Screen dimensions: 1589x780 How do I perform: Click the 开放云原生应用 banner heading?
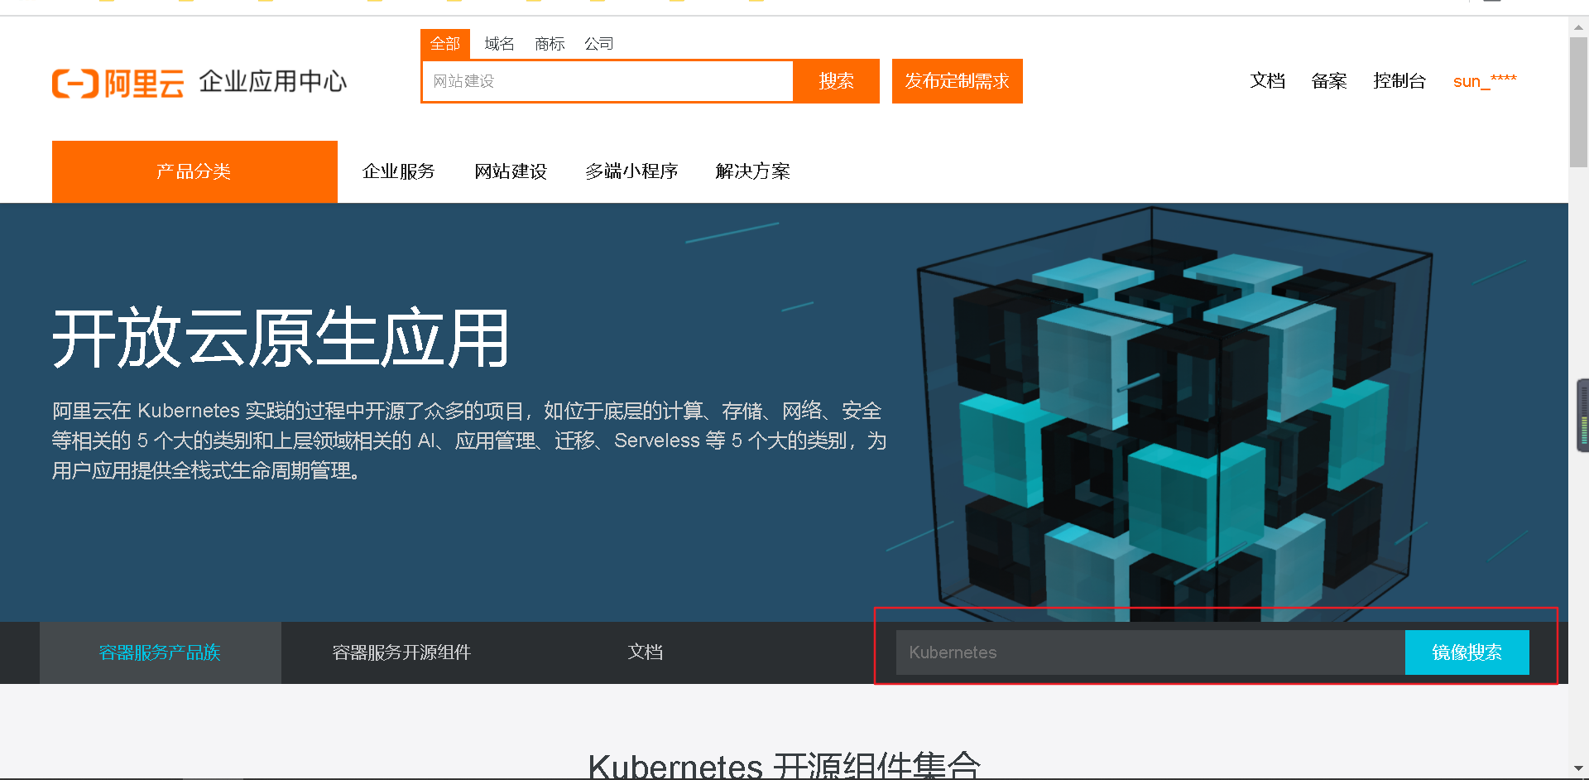coord(281,338)
